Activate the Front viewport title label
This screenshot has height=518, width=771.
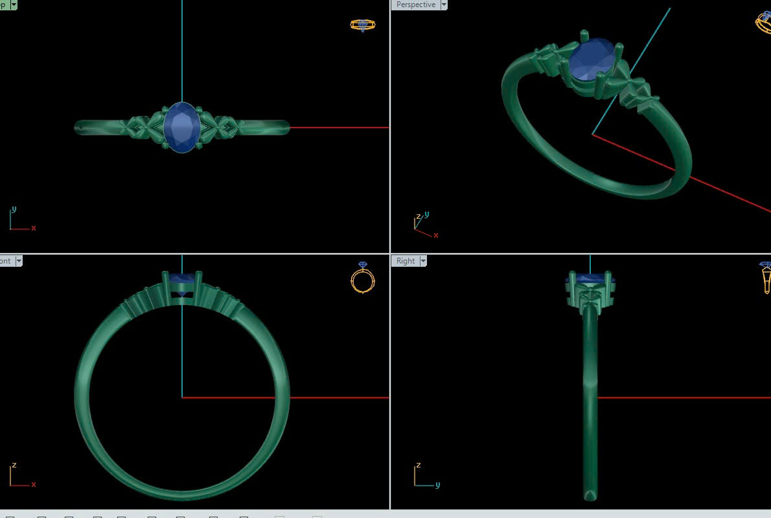[x=5, y=261]
